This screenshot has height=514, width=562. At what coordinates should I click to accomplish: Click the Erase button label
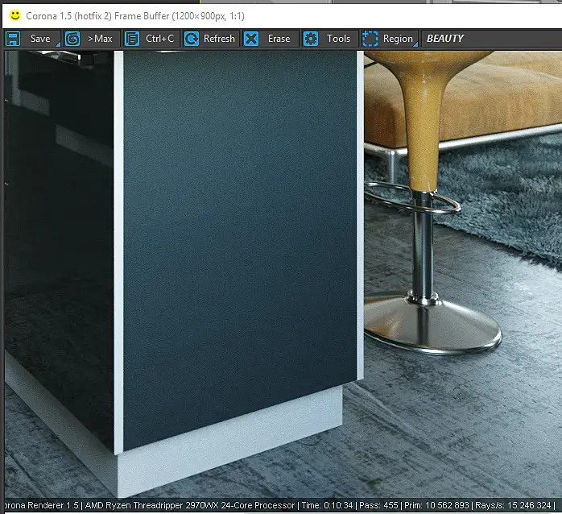pyautogui.click(x=279, y=39)
